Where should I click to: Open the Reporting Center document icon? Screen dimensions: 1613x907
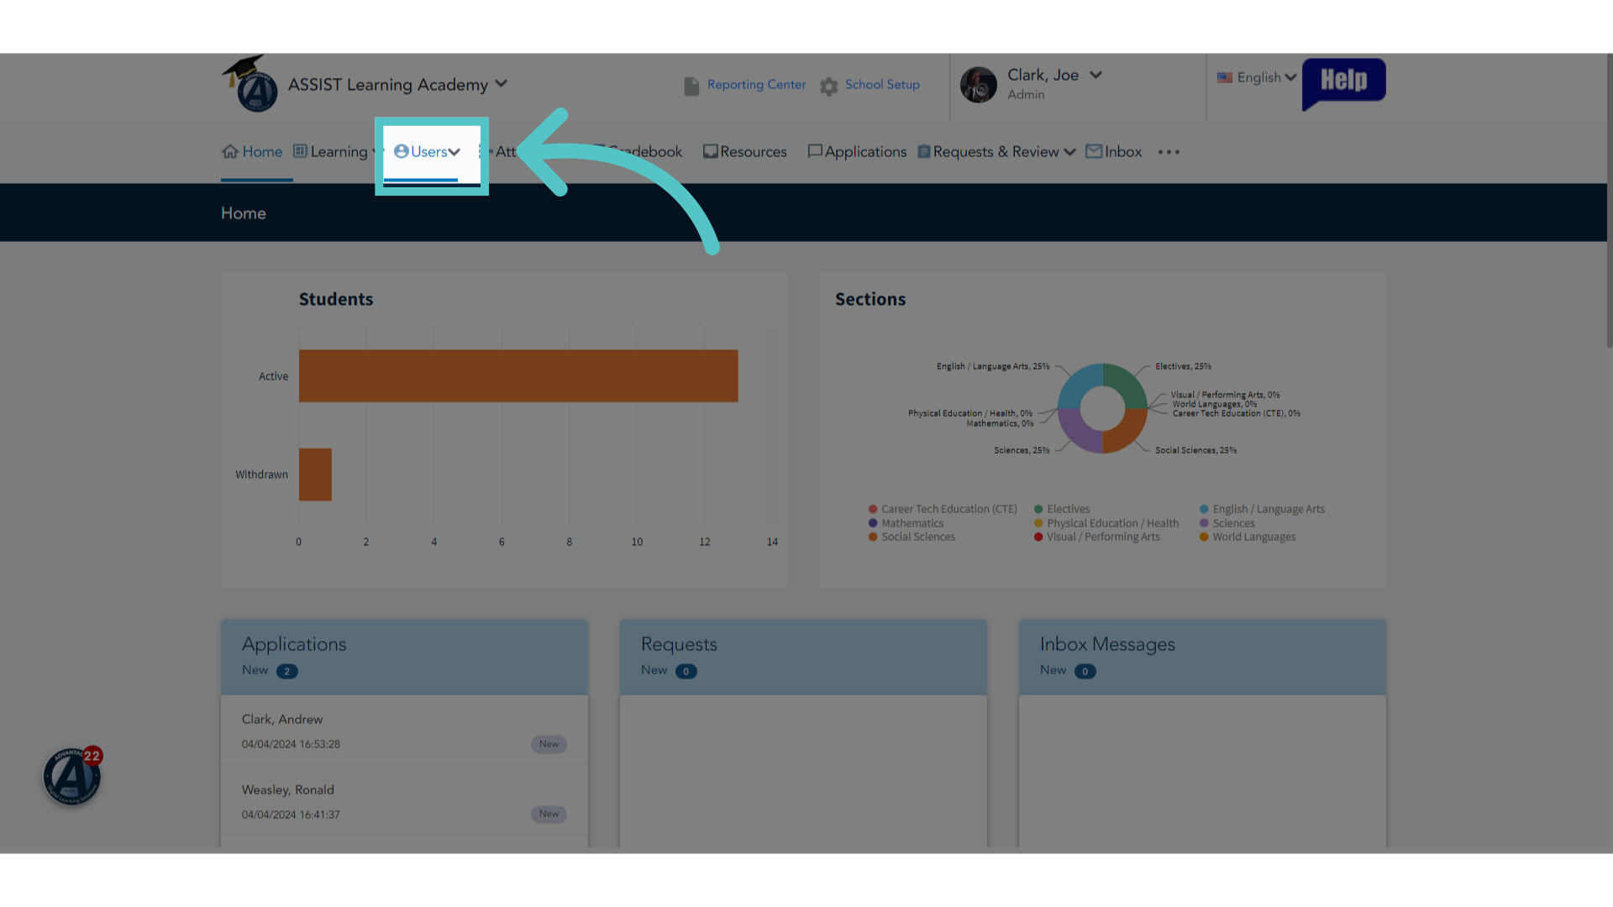(x=691, y=86)
